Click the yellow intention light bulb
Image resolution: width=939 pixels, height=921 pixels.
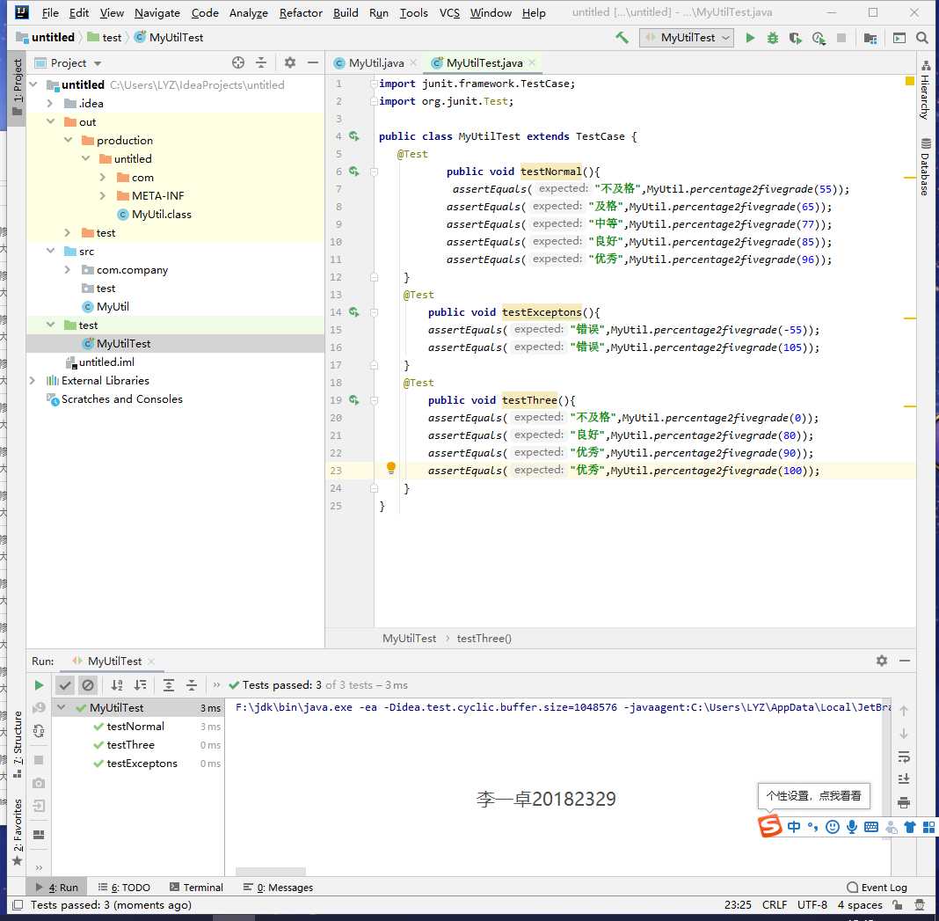click(391, 468)
